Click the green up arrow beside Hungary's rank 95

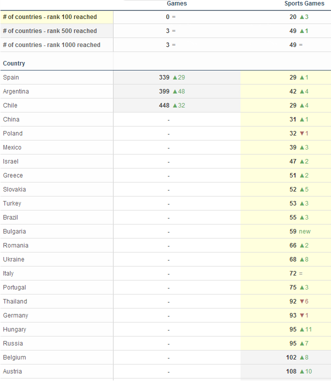point(302,329)
